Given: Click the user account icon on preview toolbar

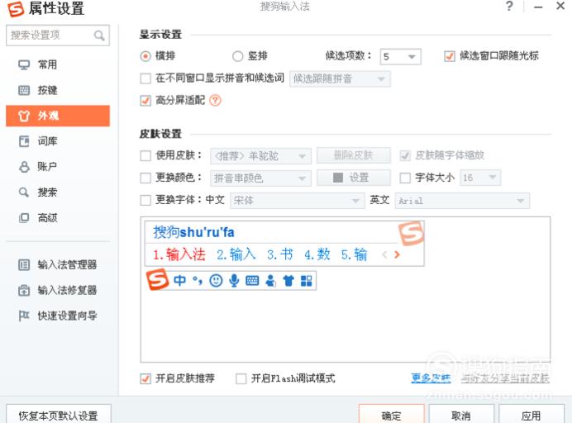Looking at the screenshot, I should coord(270,280).
